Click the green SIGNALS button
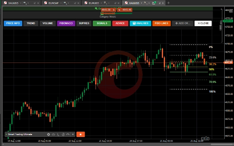This screenshot has height=146, width=234. pyautogui.click(x=102, y=23)
